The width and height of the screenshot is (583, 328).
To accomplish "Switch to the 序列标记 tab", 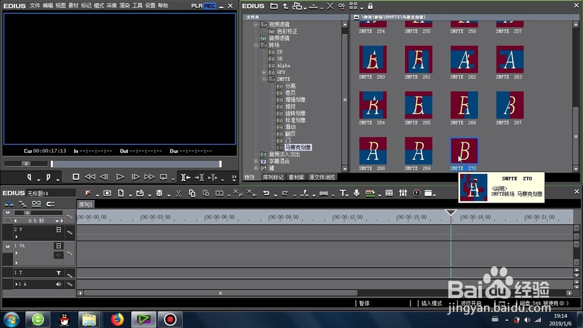I will tap(273, 177).
